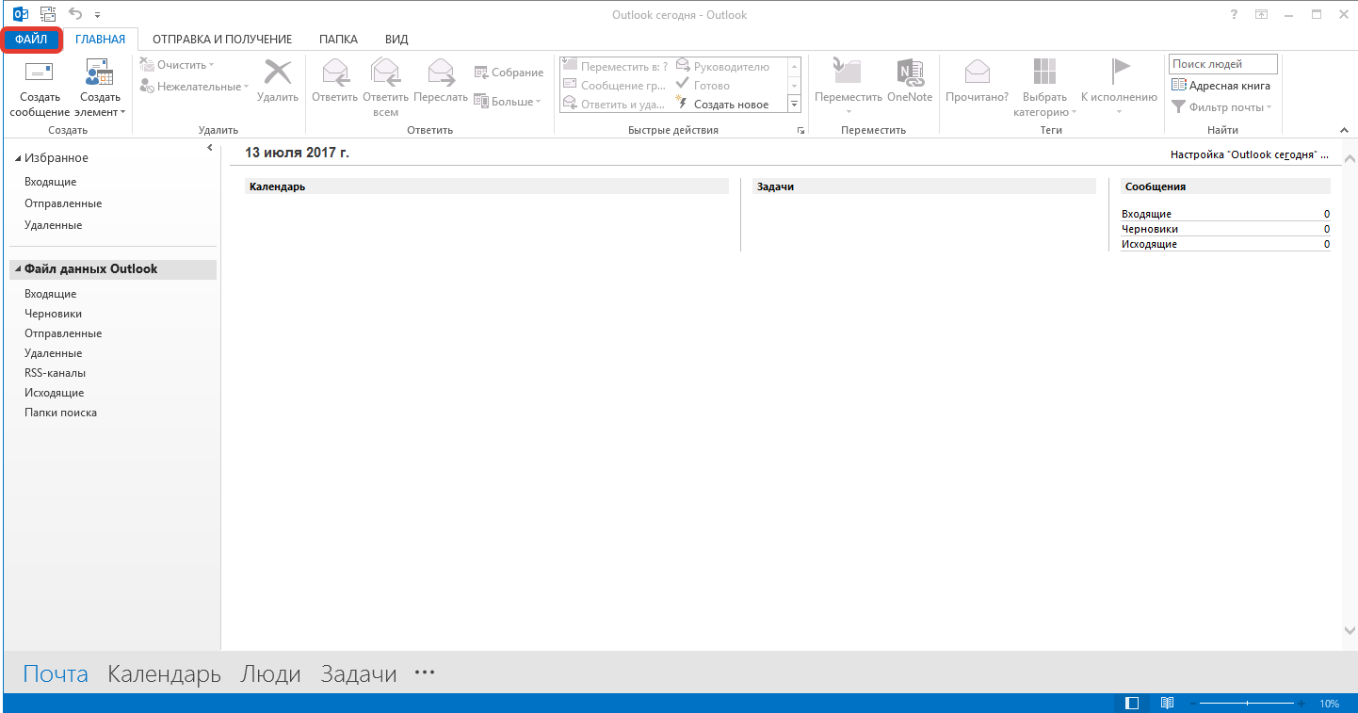Click the Move (Переместить) folder icon
The width and height of the screenshot is (1358, 713).
pyautogui.click(x=849, y=73)
